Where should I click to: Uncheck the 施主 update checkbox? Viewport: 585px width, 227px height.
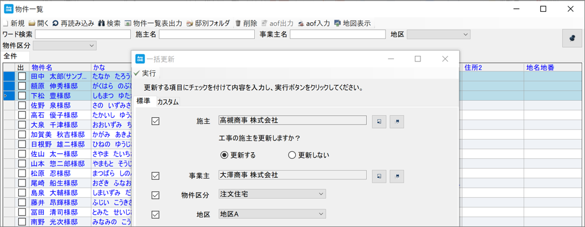click(156, 121)
